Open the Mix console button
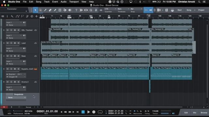 click(x=195, y=113)
